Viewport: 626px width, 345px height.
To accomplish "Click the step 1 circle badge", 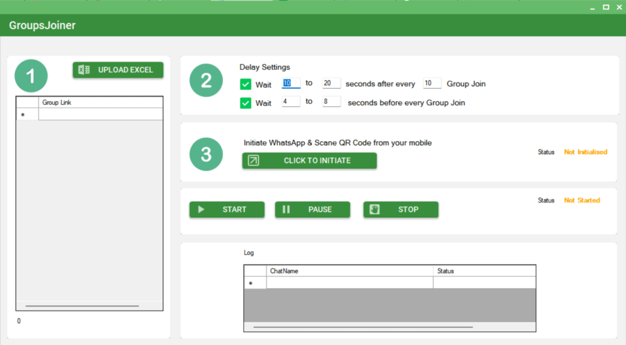I will pyautogui.click(x=32, y=76).
